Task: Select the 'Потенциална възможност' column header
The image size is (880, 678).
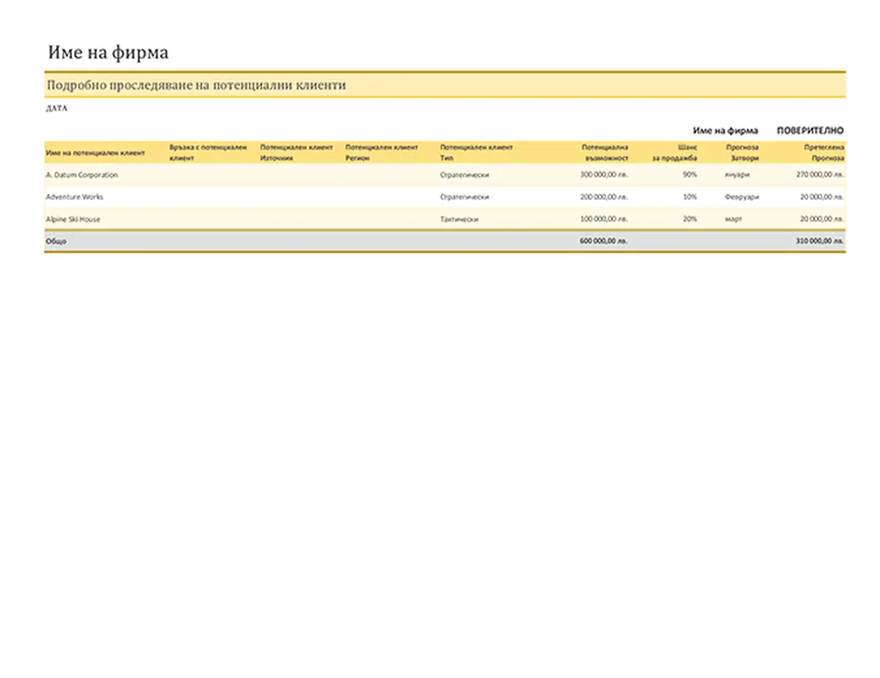Action: (604, 153)
